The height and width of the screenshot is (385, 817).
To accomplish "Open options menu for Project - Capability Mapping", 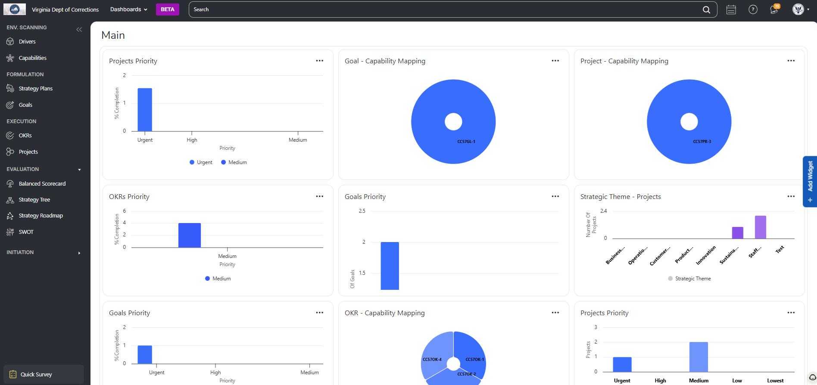I will point(791,61).
